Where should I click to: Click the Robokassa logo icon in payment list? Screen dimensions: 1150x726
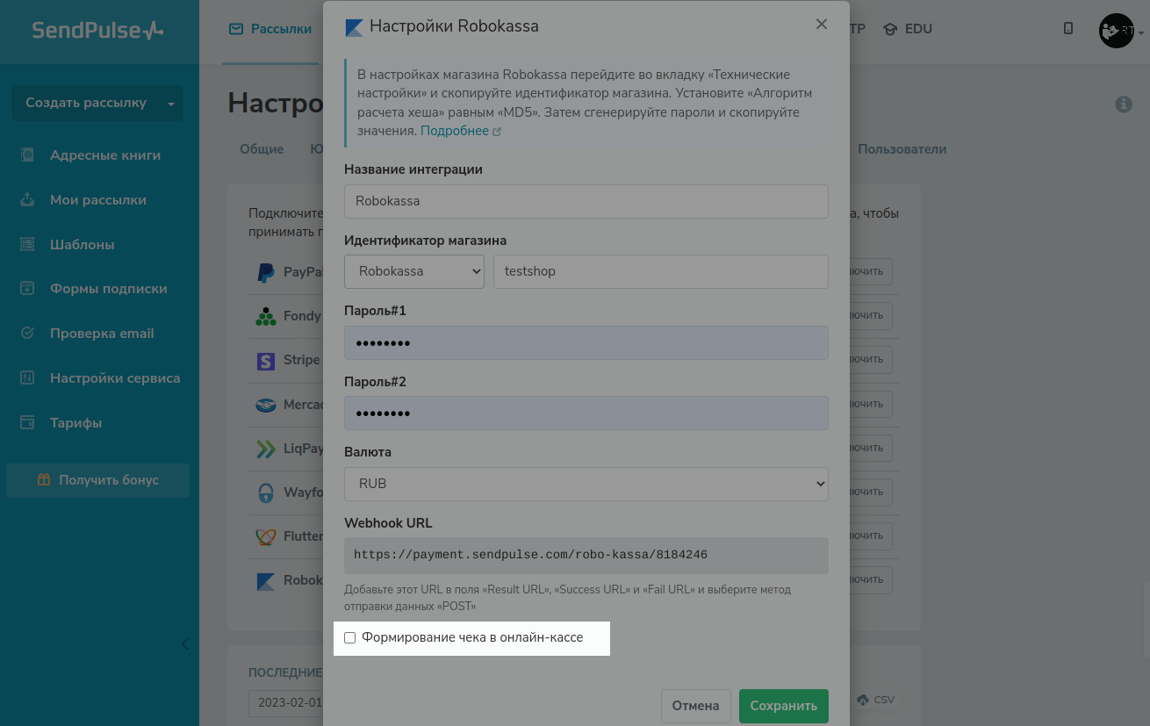[265, 580]
